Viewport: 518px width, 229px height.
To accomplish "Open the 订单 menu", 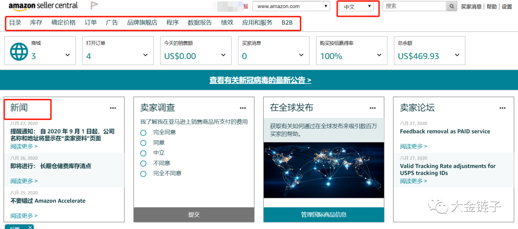I will [91, 23].
